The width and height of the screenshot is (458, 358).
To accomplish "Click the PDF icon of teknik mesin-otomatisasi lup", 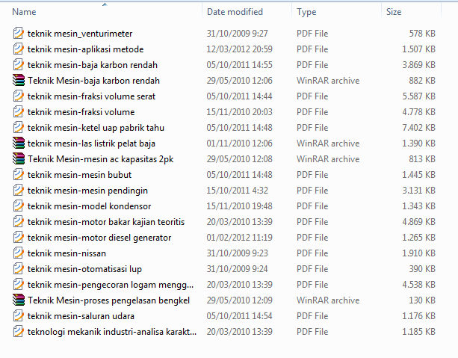I will click(18, 268).
